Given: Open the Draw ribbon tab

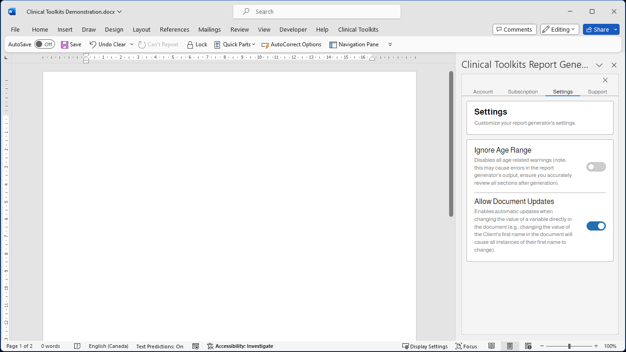Looking at the screenshot, I should pos(89,29).
